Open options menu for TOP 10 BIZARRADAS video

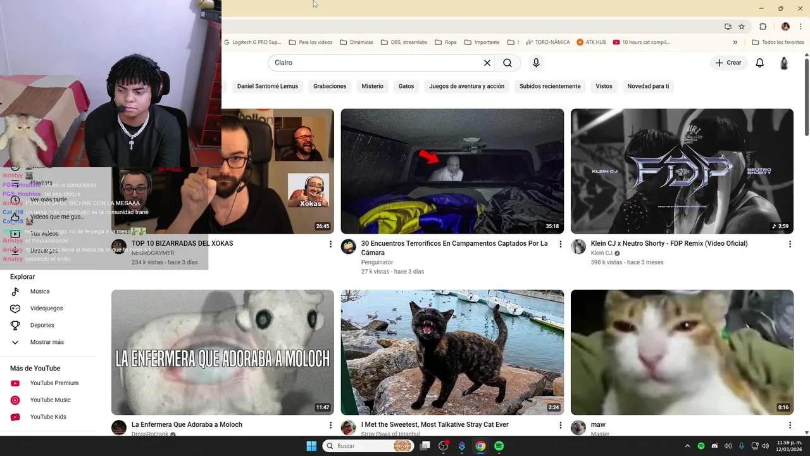330,244
